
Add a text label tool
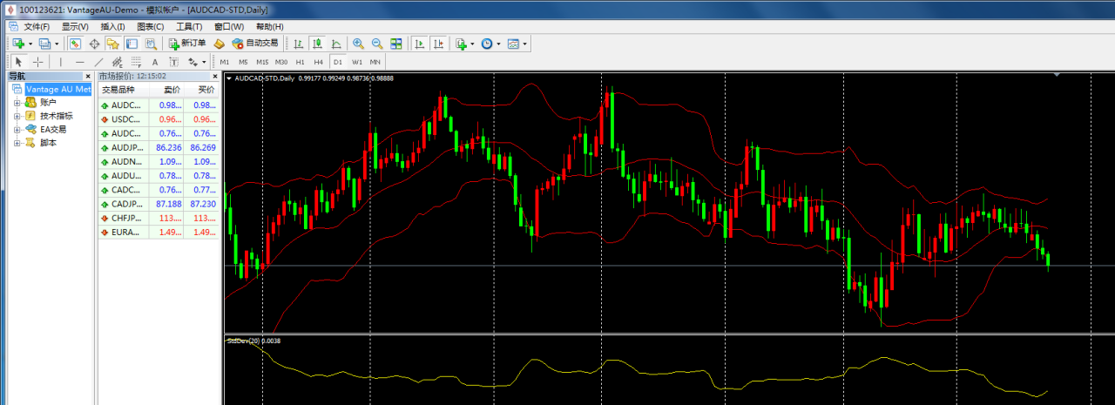155,62
